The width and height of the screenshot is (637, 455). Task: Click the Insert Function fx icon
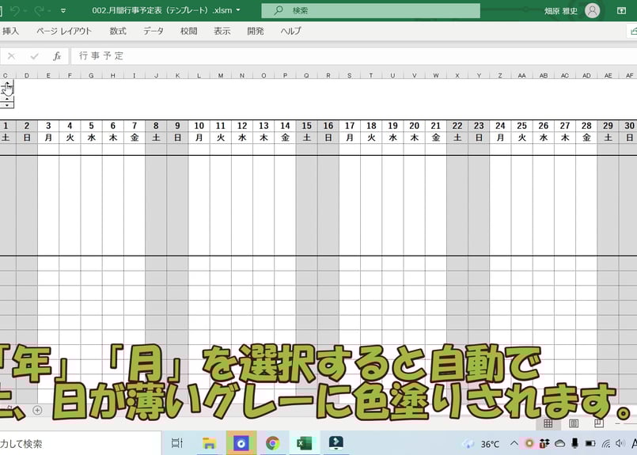click(x=57, y=56)
